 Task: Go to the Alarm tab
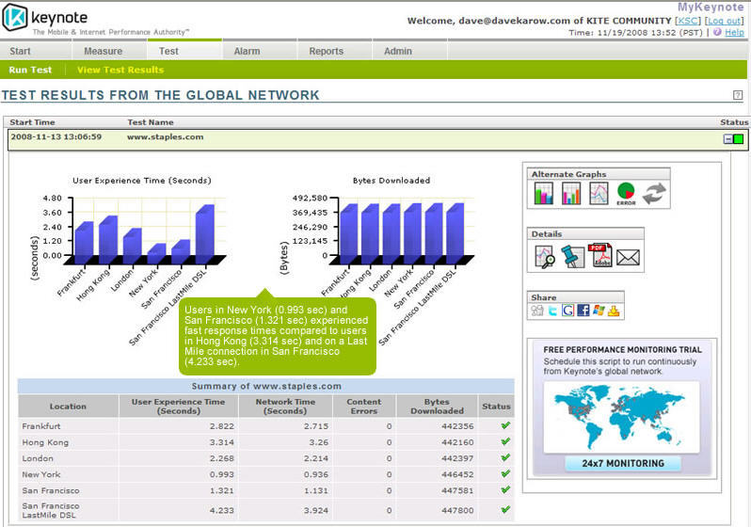[x=260, y=51]
